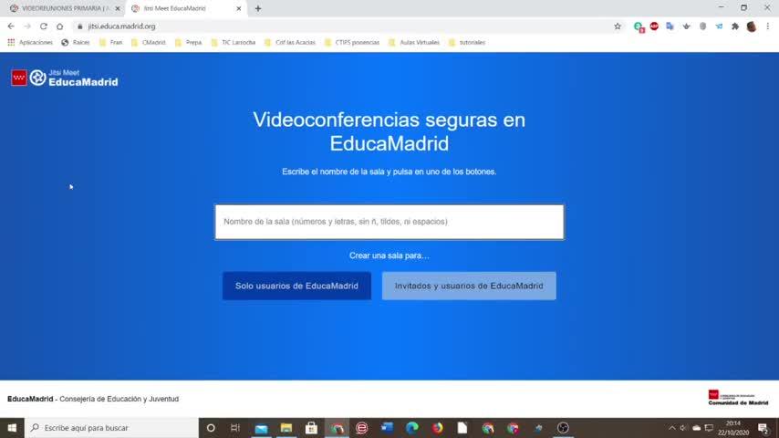Click the speaker volume tray icon
This screenshot has width=779, height=438.
pos(683,428)
